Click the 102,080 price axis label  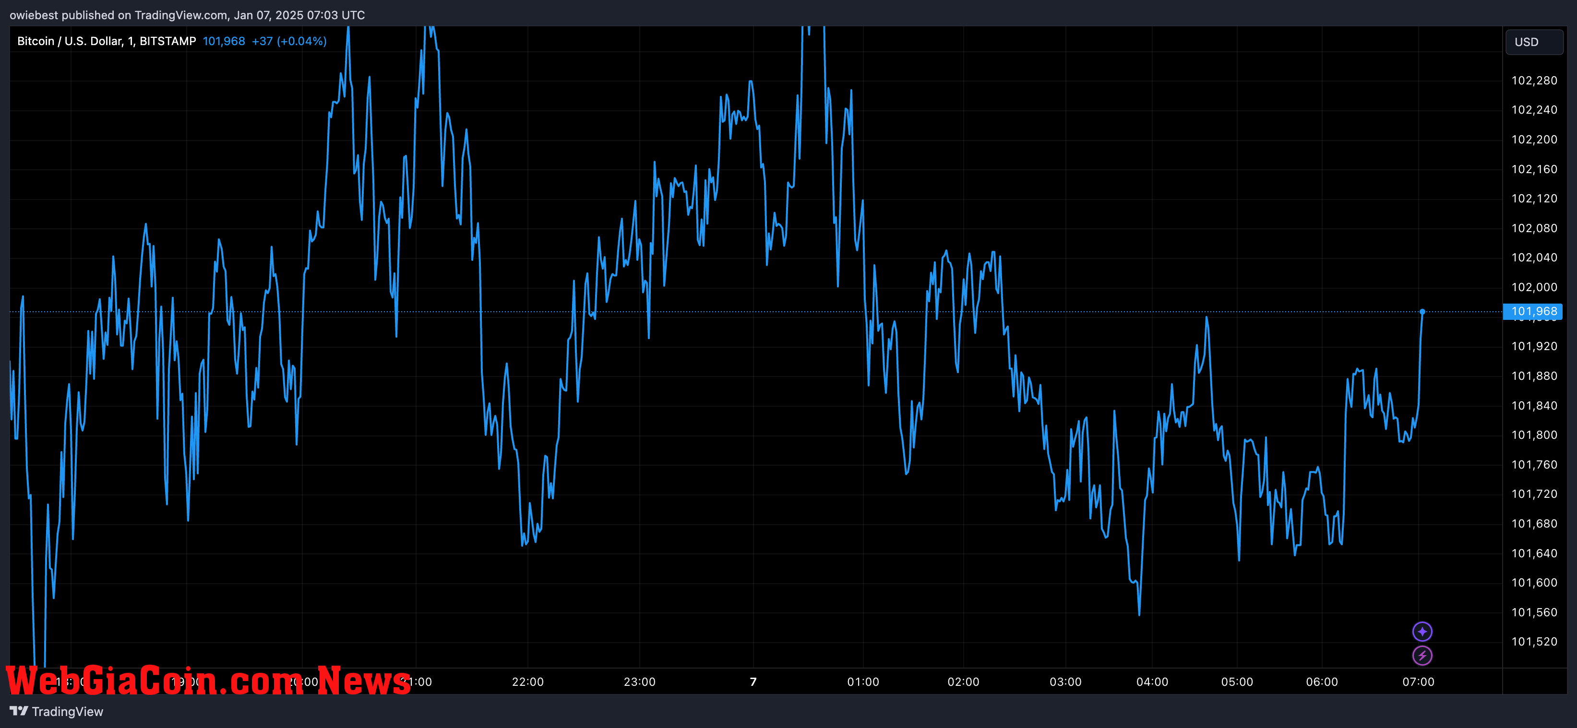[x=1534, y=228]
